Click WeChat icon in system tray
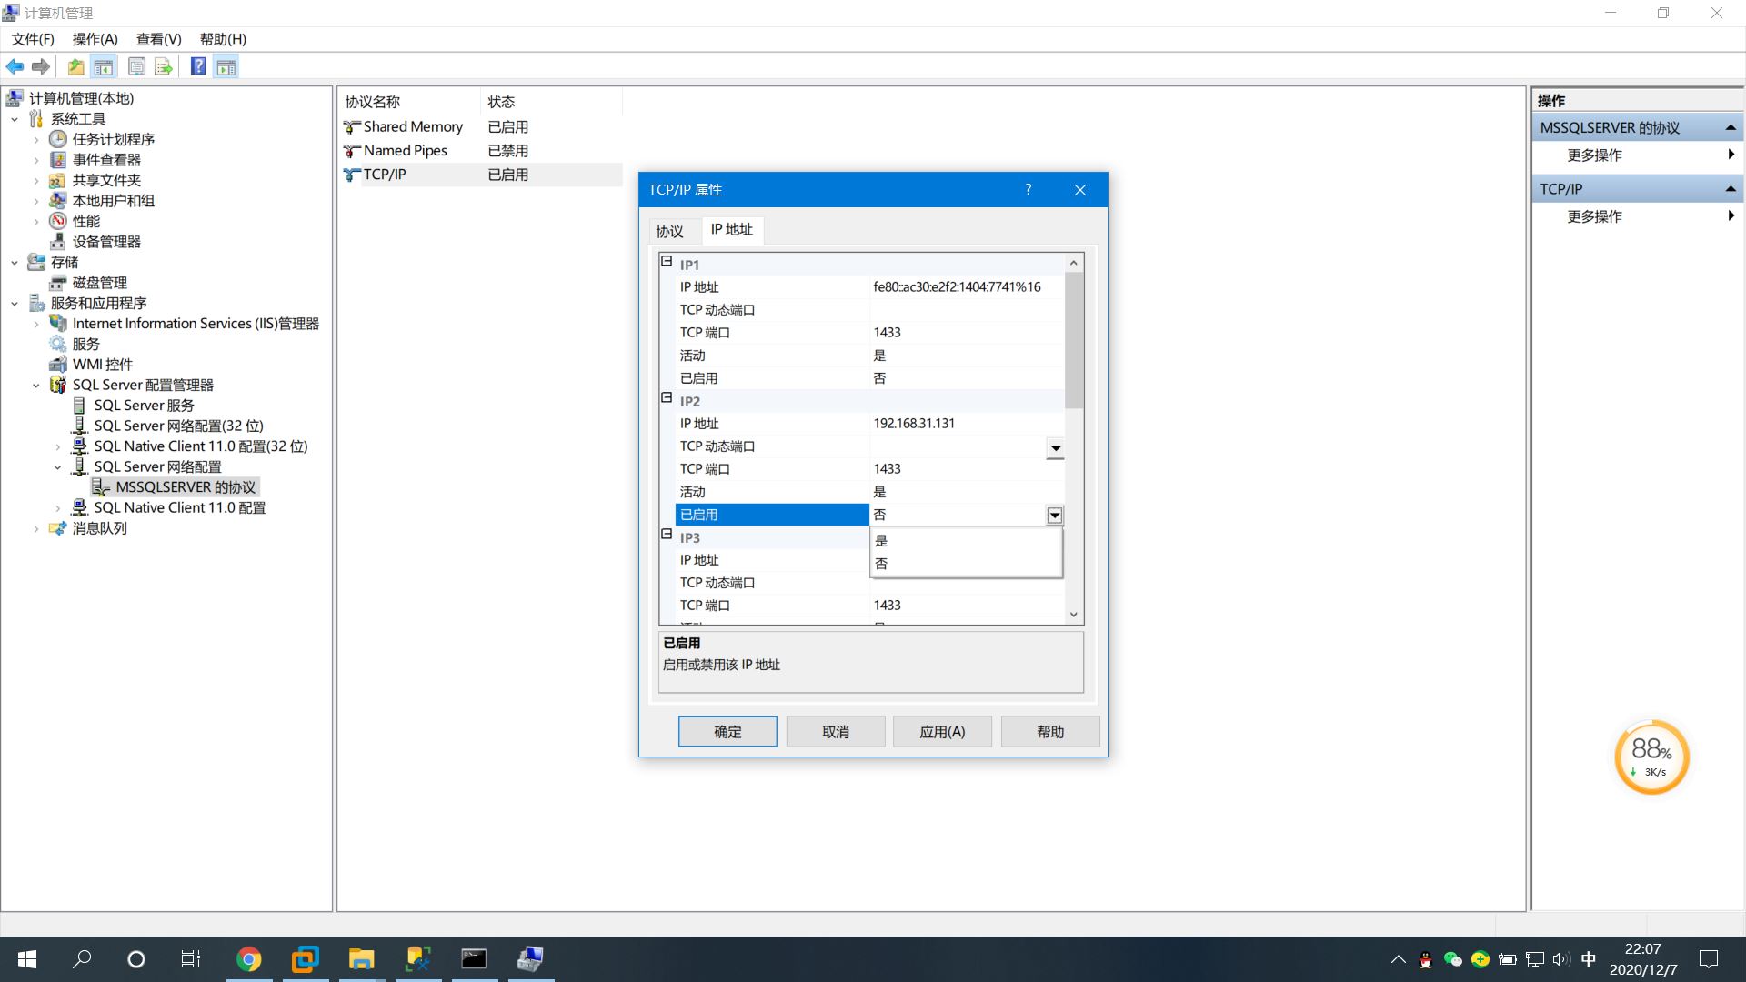Image resolution: width=1746 pixels, height=982 pixels. coord(1453,958)
